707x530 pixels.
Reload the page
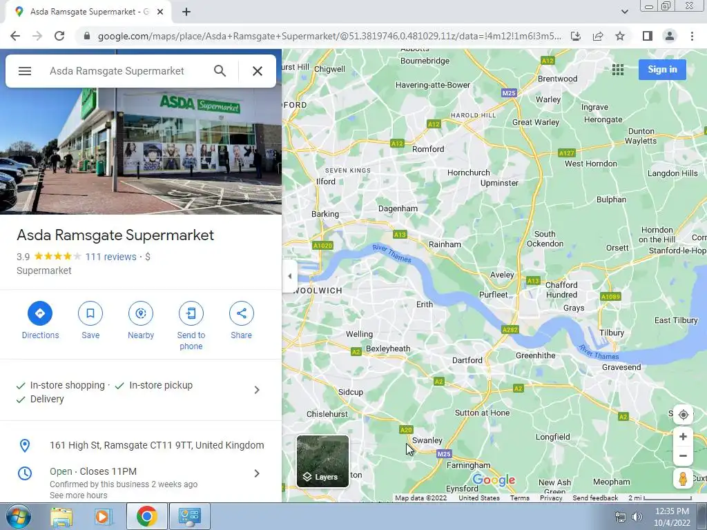click(59, 36)
